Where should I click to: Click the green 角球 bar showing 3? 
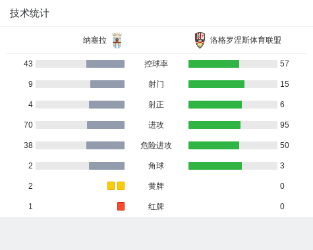point(215,166)
